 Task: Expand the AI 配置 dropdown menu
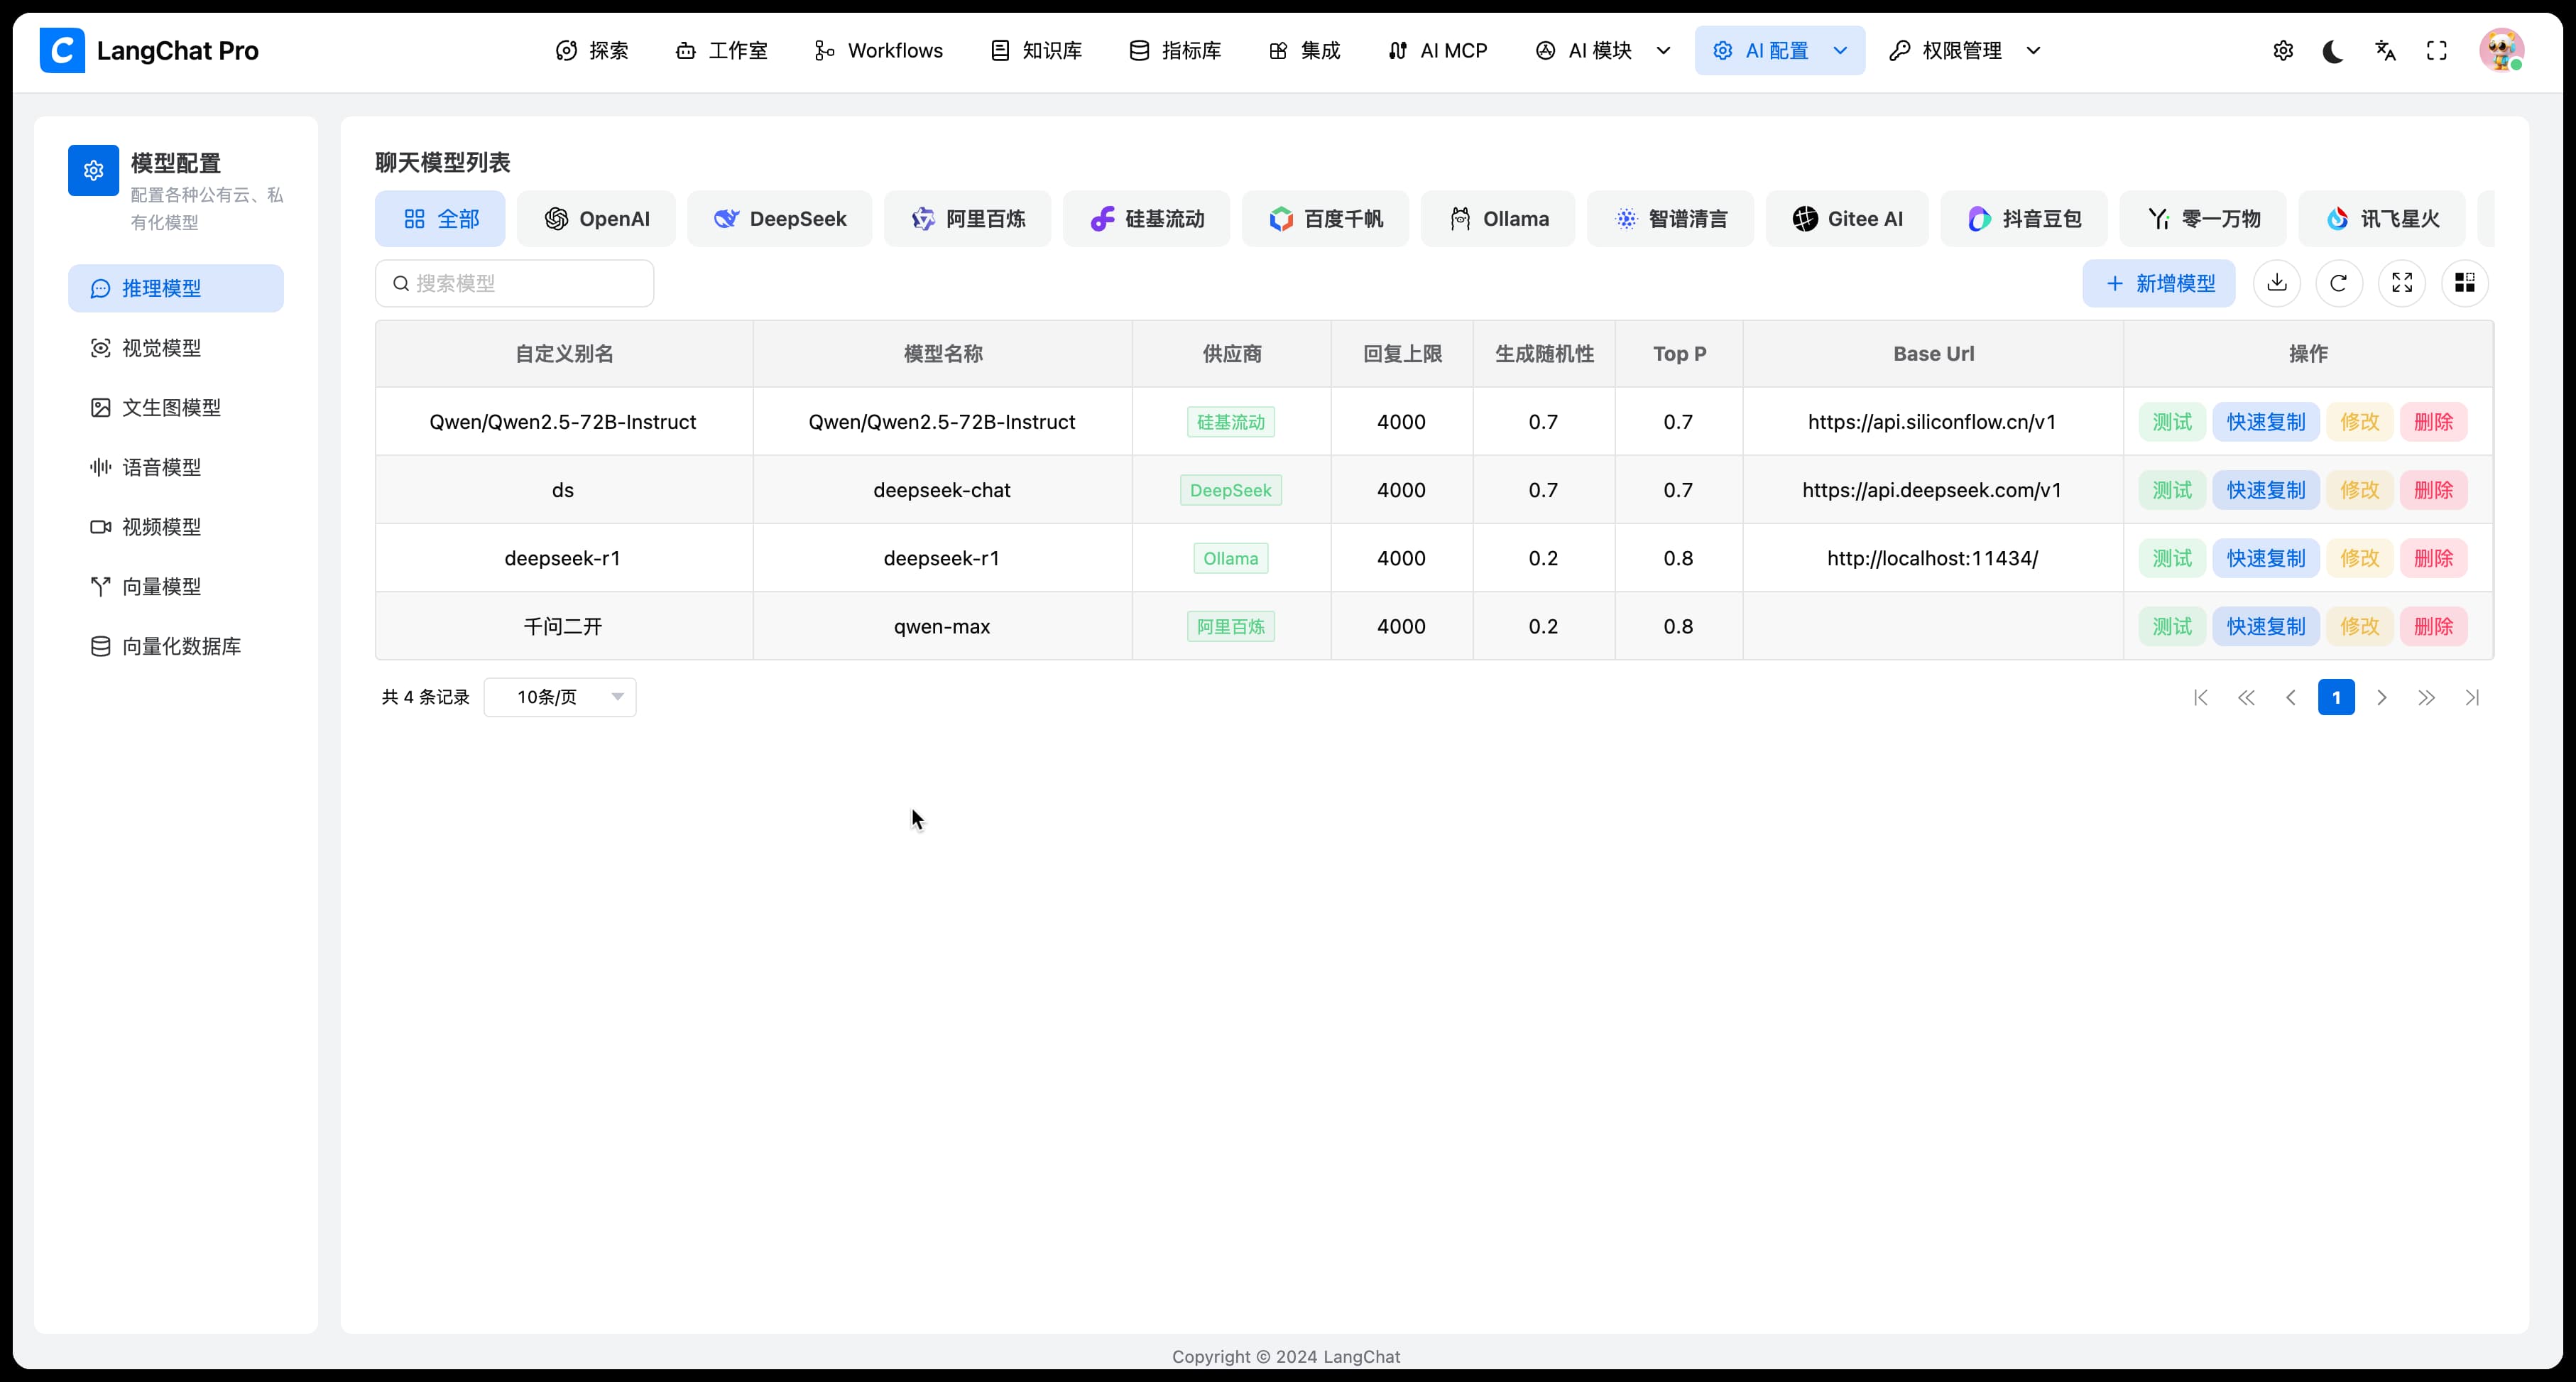[1780, 50]
